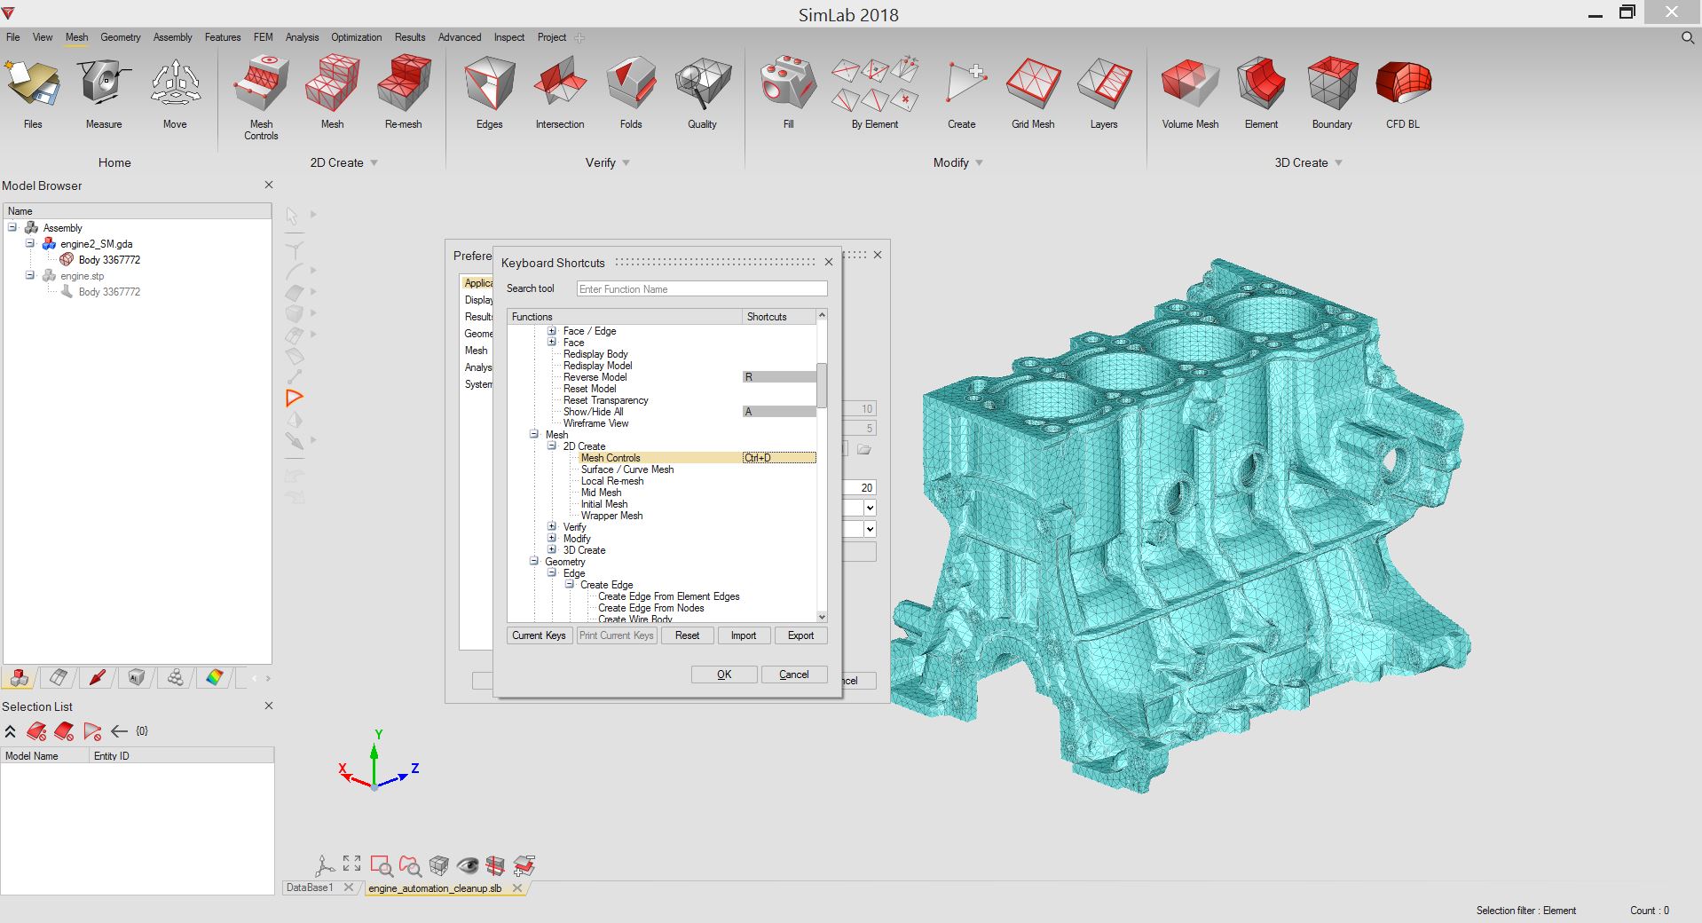Expand the Modify node in functions tree
Image resolution: width=1702 pixels, height=923 pixels.
coord(552,538)
